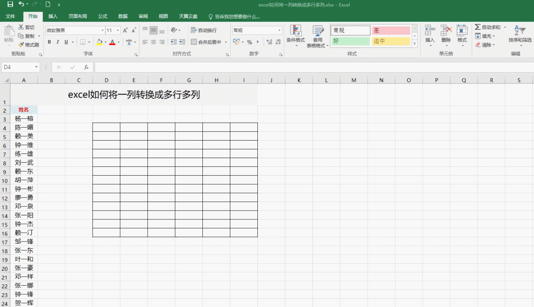Viewport: 534px width, 307px height.
Task: Increase font size with larger A icon
Action: coord(125,30)
